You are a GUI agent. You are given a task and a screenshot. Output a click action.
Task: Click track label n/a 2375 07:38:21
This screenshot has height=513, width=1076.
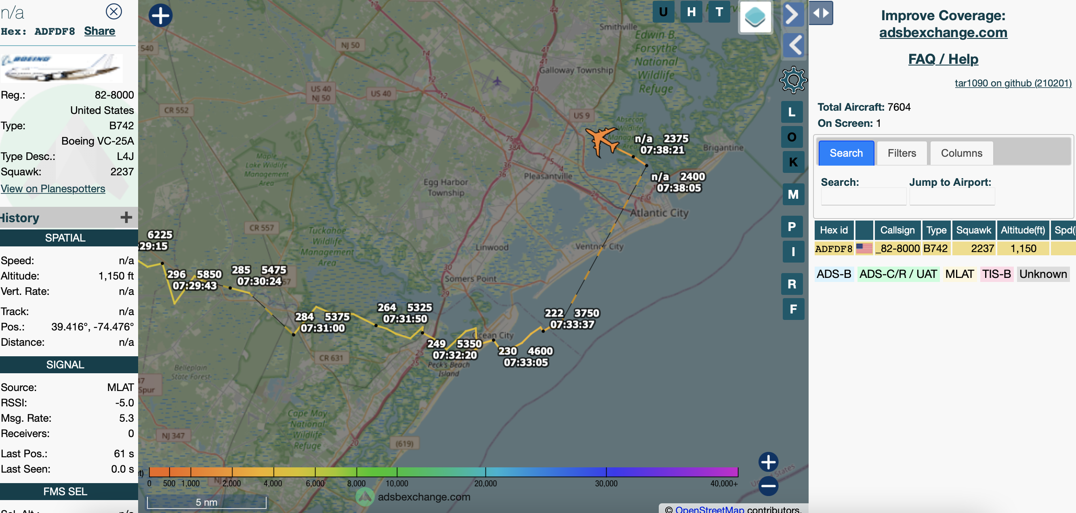click(x=662, y=144)
